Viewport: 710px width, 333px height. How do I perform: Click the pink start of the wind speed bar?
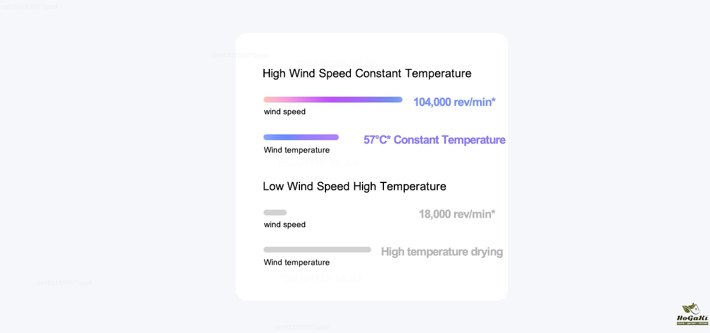268,100
